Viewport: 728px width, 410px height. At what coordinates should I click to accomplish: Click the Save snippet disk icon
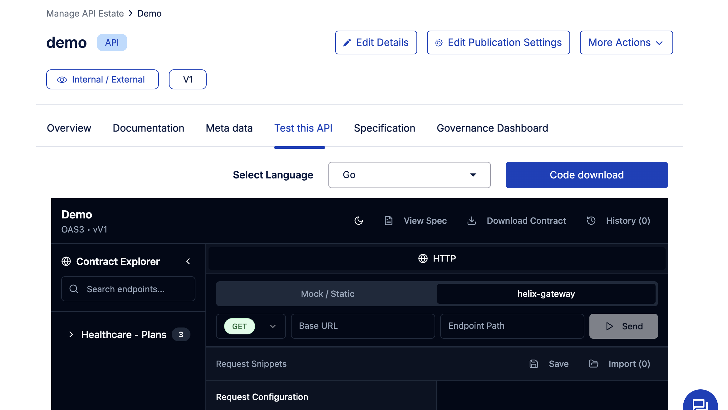(x=534, y=364)
